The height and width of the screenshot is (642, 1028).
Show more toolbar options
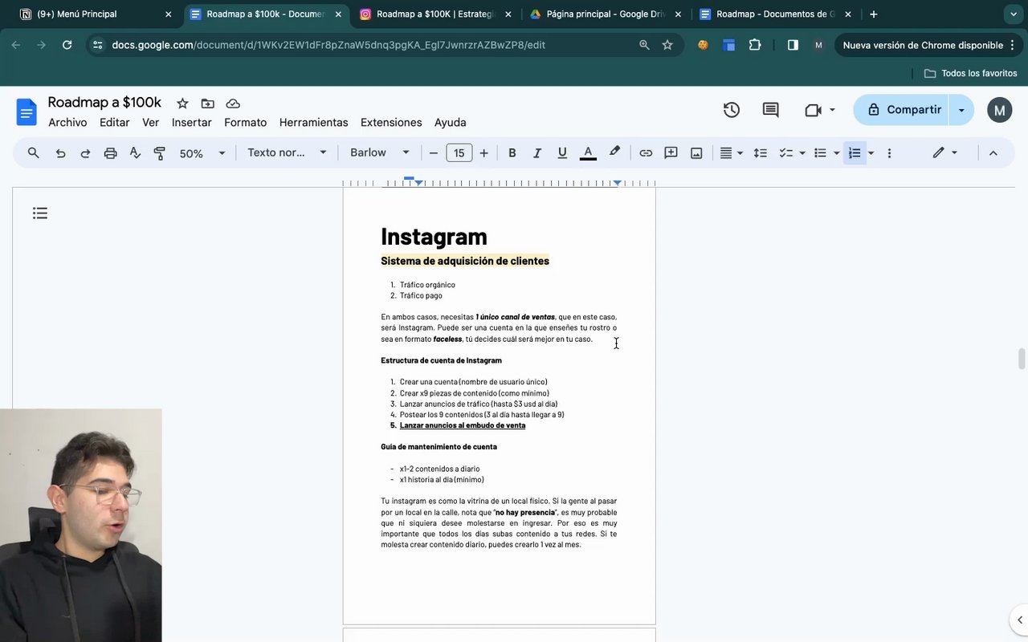click(x=889, y=152)
